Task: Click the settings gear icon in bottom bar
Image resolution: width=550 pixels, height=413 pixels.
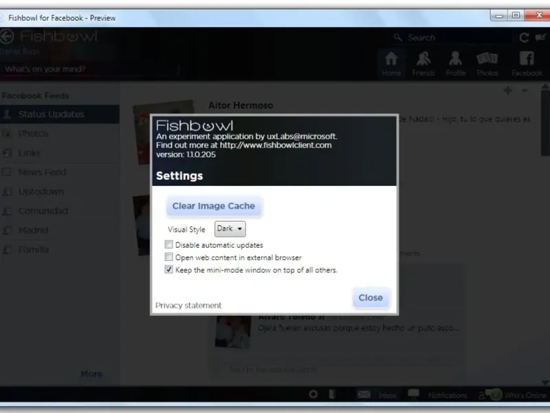Action: point(313,394)
